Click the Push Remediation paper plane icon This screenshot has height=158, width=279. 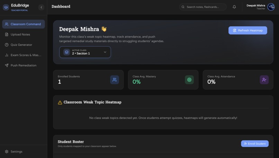coord(7,65)
